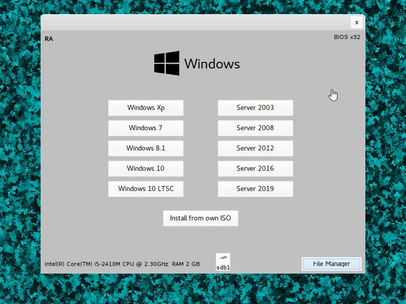Click the Server 2016 option
This screenshot has height=304, width=406.
[x=255, y=168]
